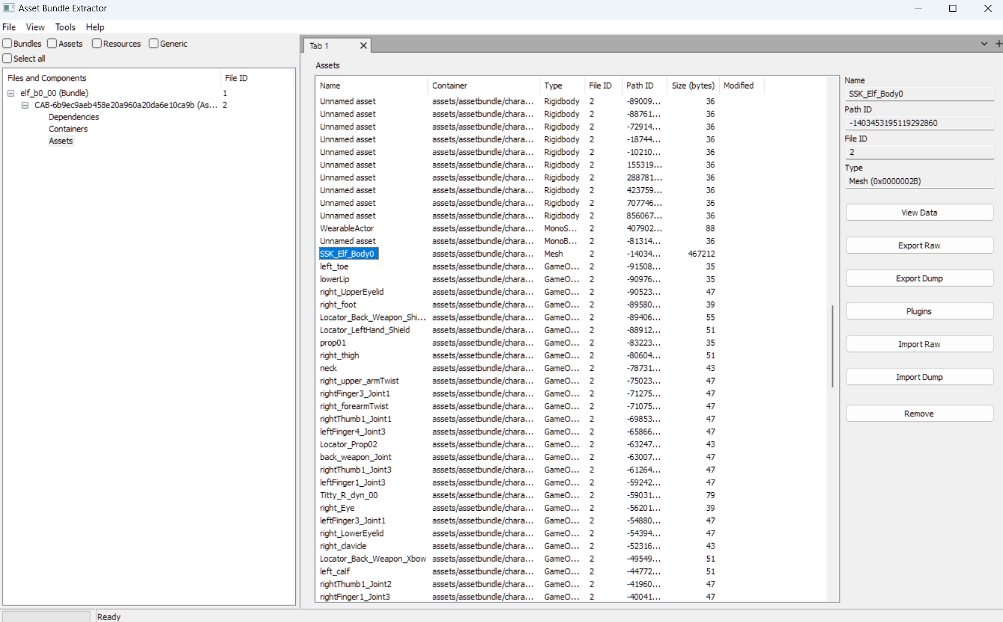Click the Plugins button
Image resolution: width=1003 pixels, height=622 pixels.
coord(919,312)
